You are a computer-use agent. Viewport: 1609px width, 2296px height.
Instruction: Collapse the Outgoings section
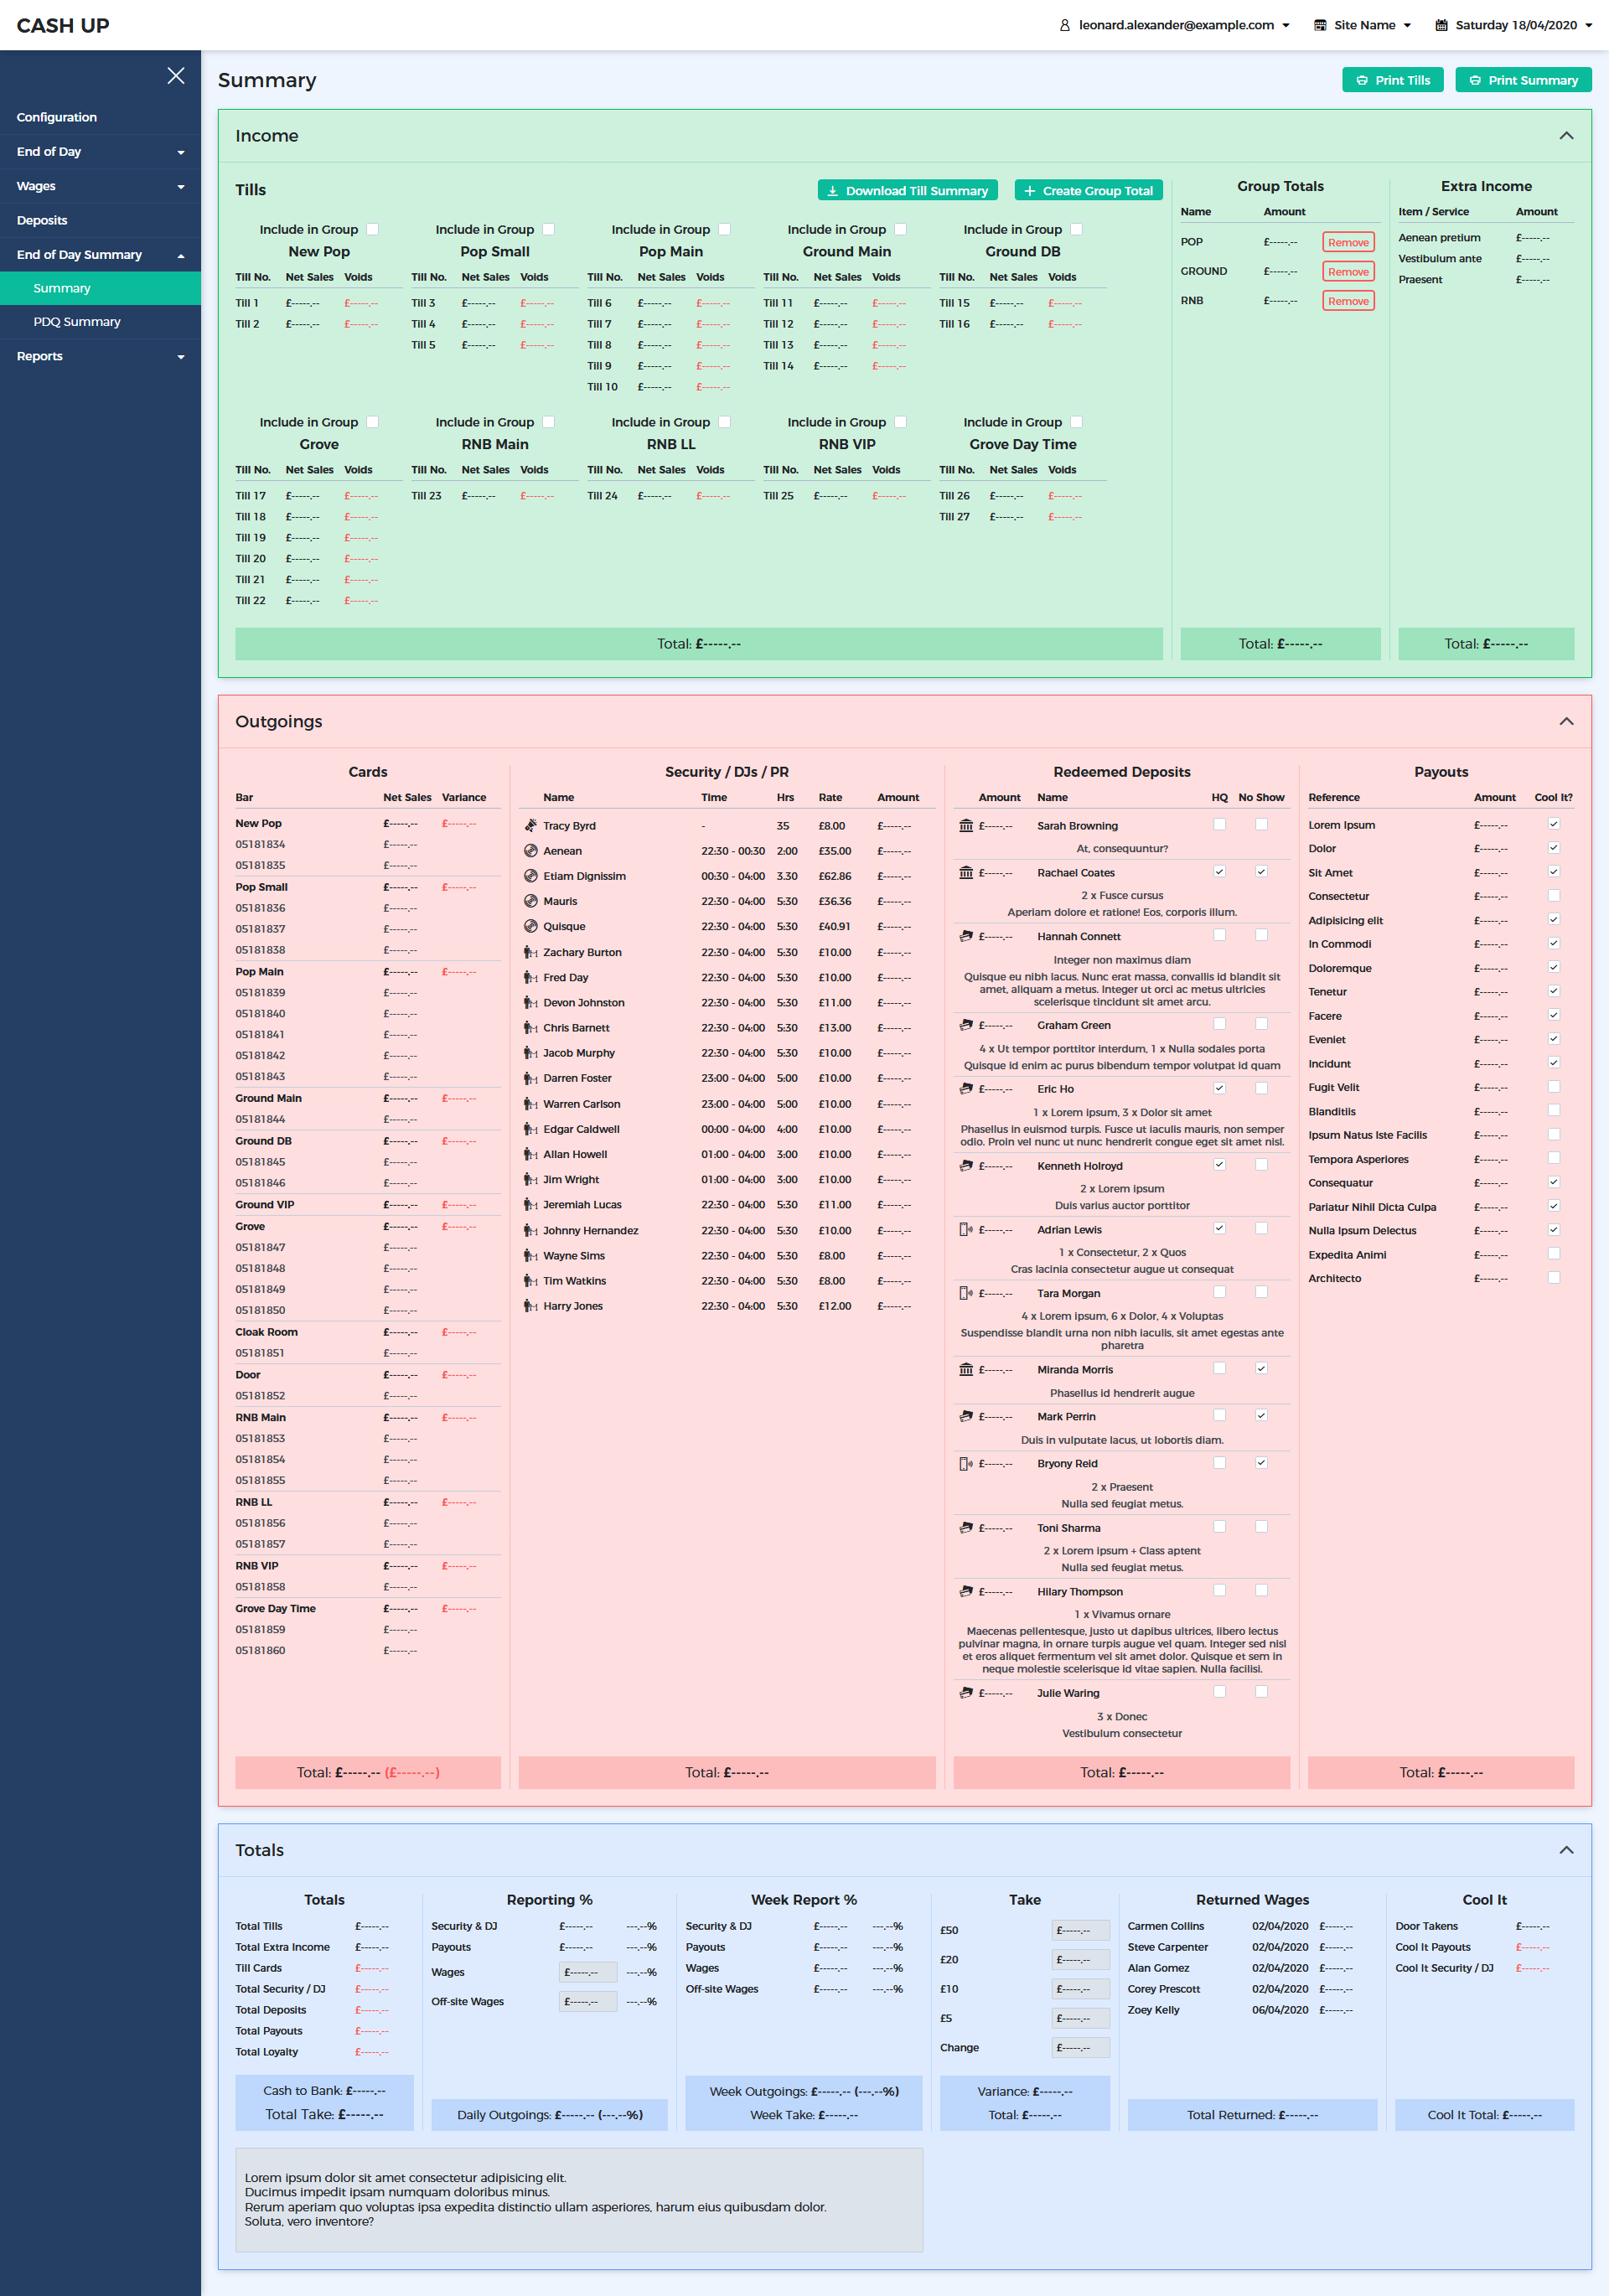pos(1568,720)
